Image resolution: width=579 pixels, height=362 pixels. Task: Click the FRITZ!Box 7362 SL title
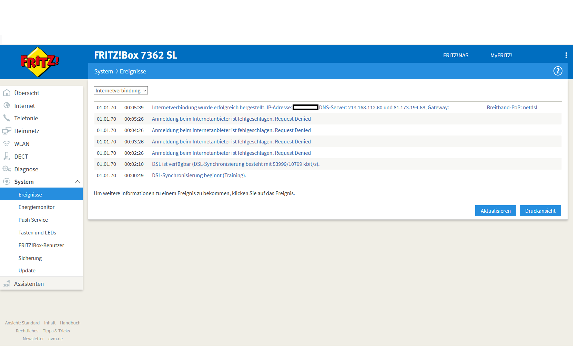tap(135, 55)
